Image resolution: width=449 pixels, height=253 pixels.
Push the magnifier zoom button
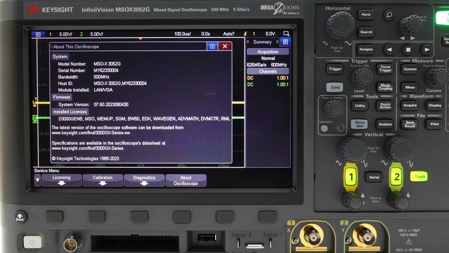(x=389, y=15)
